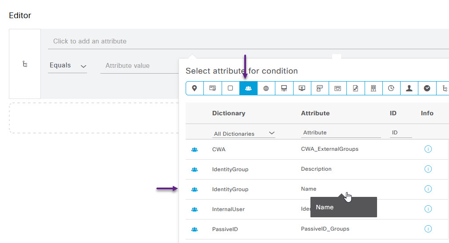Select the clock time filter icon
The image size is (449, 243).
[391, 88]
